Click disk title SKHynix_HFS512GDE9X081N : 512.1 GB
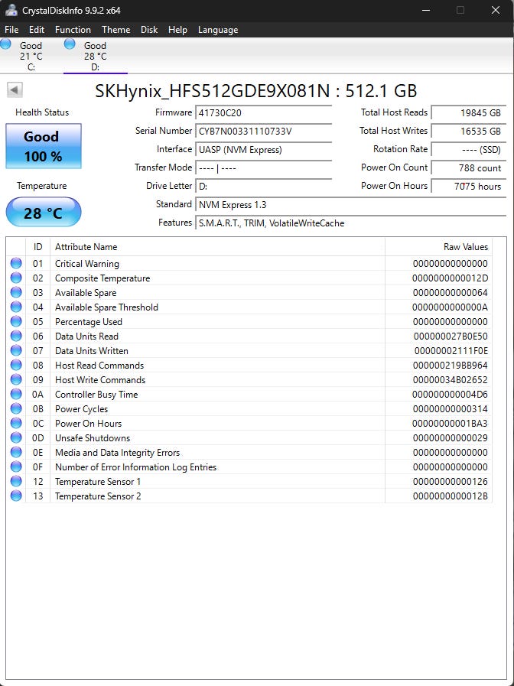 click(256, 91)
